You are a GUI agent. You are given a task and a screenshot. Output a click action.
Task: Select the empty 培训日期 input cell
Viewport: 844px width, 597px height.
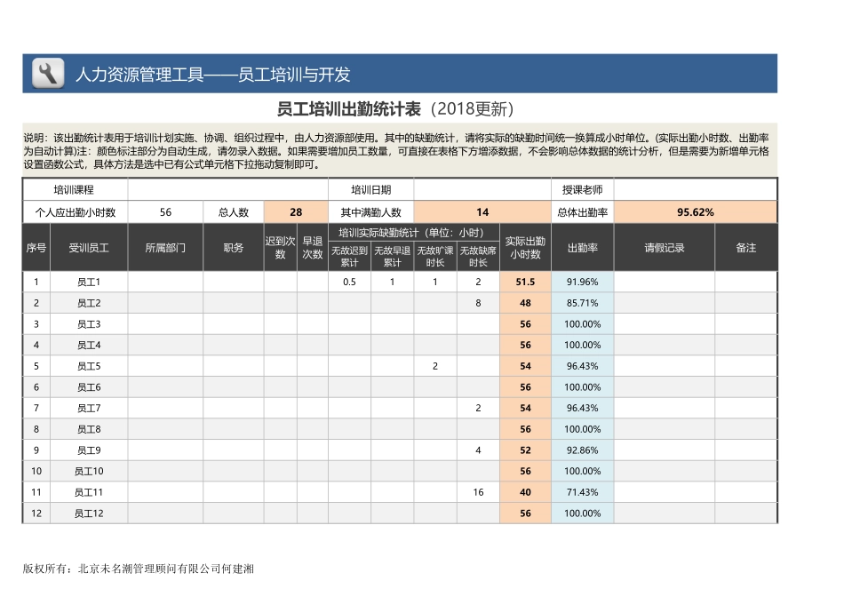482,190
